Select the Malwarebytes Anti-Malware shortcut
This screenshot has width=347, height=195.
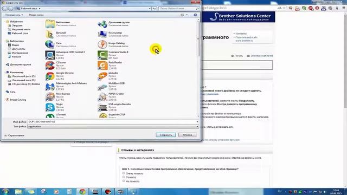click(x=66, y=86)
